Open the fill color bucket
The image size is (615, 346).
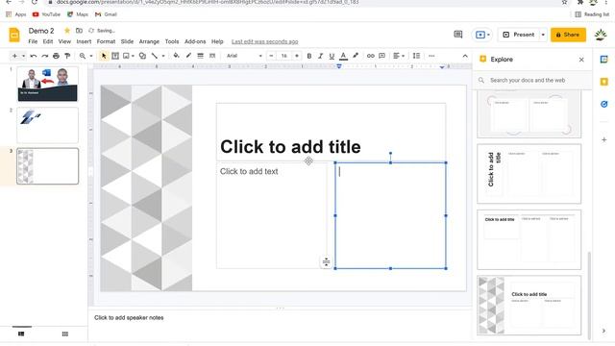point(176,56)
